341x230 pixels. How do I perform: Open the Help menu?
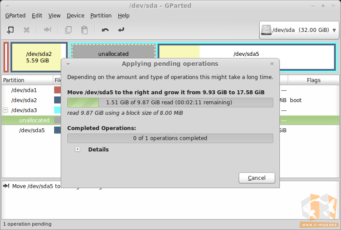[x=124, y=16]
